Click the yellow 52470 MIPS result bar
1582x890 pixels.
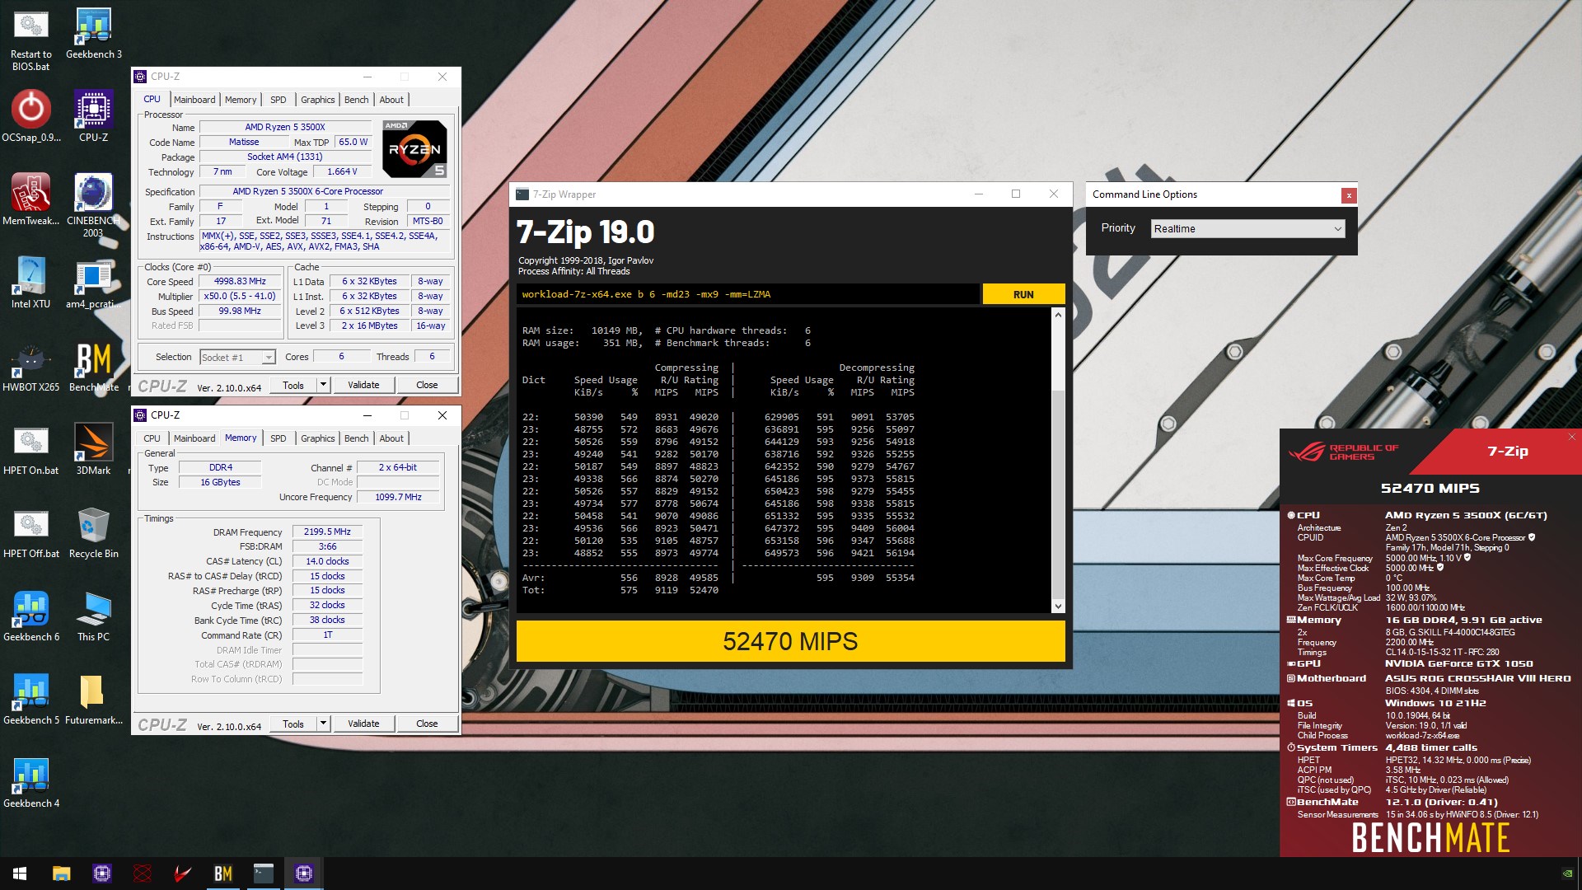click(x=790, y=641)
